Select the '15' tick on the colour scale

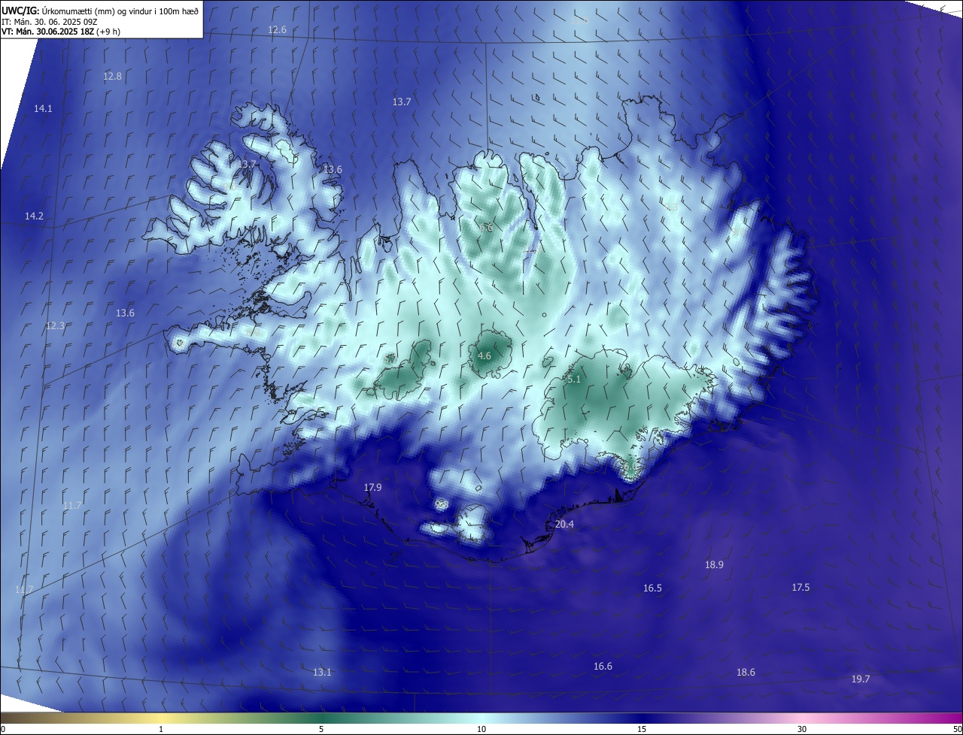pyautogui.click(x=642, y=729)
